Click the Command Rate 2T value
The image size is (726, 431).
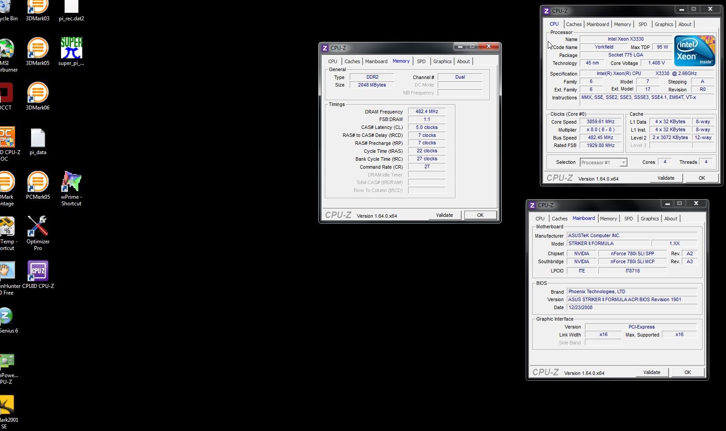(427, 166)
